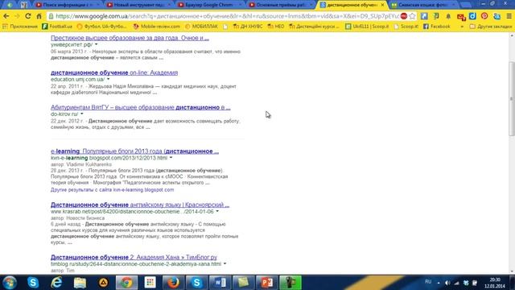Open result 'e-learning: Популярные блоги 2013 года'

click(x=134, y=151)
